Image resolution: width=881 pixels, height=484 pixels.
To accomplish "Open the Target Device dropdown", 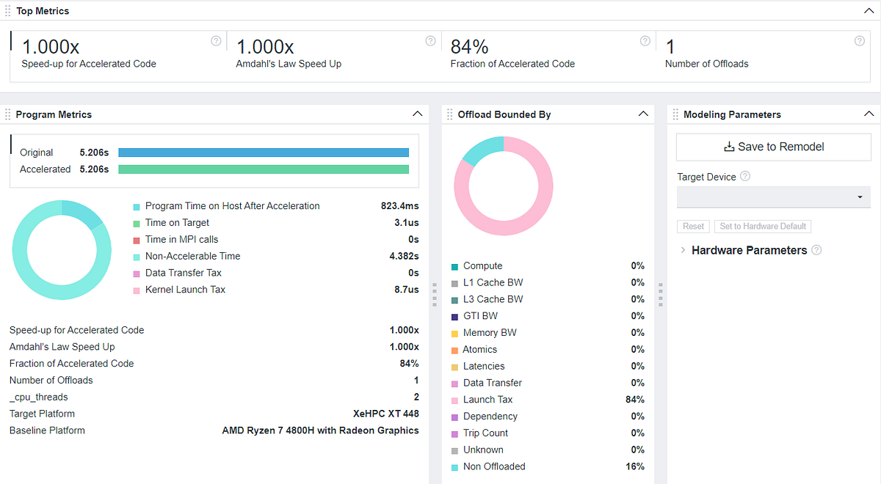I will 773,197.
